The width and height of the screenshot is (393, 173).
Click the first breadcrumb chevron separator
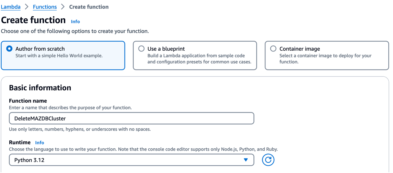(x=27, y=7)
